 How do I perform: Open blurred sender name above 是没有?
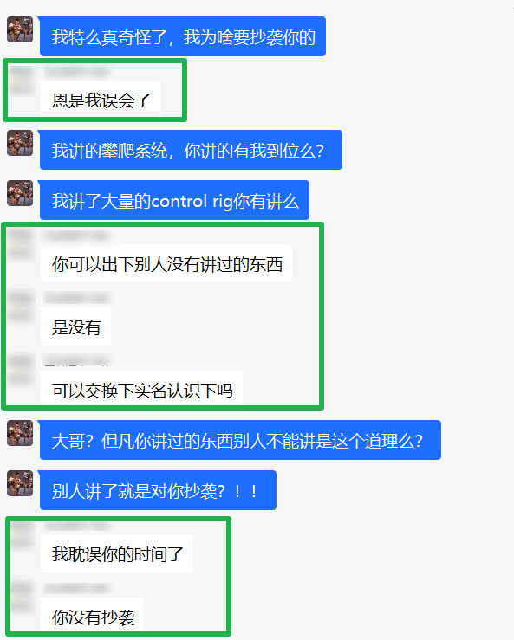(x=77, y=298)
